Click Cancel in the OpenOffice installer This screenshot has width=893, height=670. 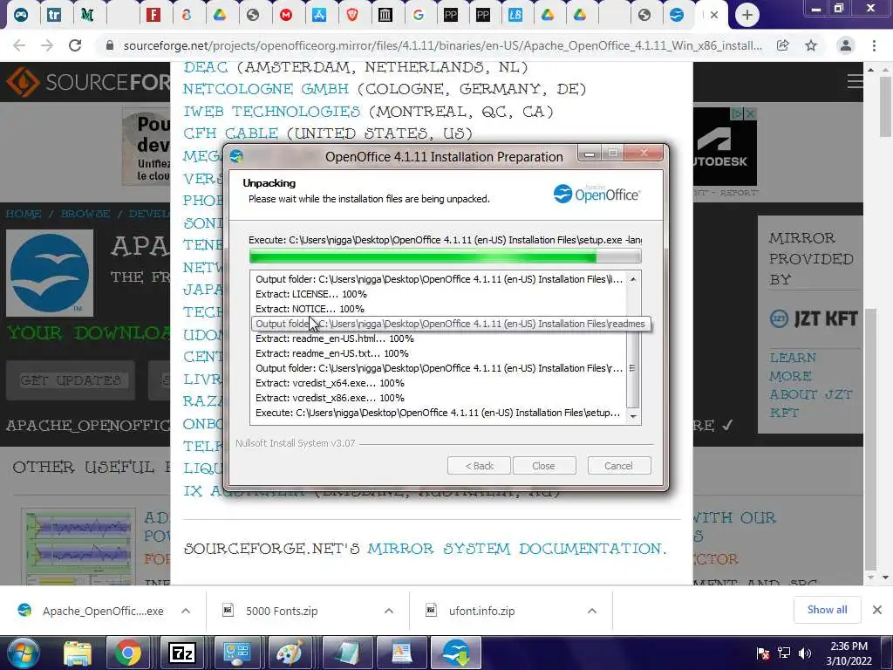[x=618, y=466]
